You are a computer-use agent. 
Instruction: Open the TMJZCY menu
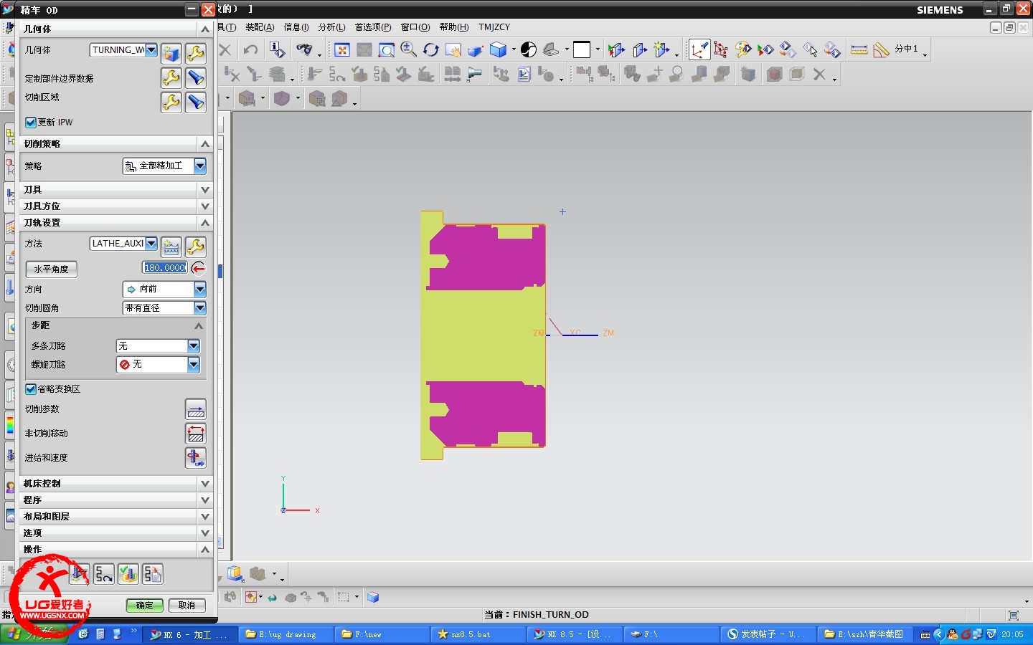click(494, 27)
